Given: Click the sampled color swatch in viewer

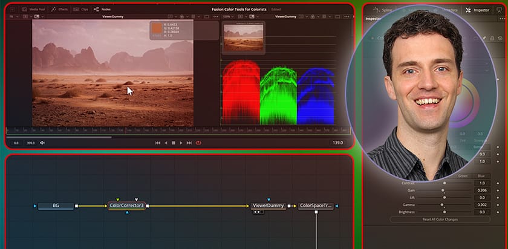Looking at the screenshot, I should coord(157,29).
